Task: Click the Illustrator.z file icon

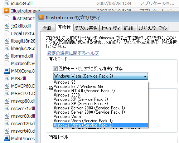Action: pos(7,18)
